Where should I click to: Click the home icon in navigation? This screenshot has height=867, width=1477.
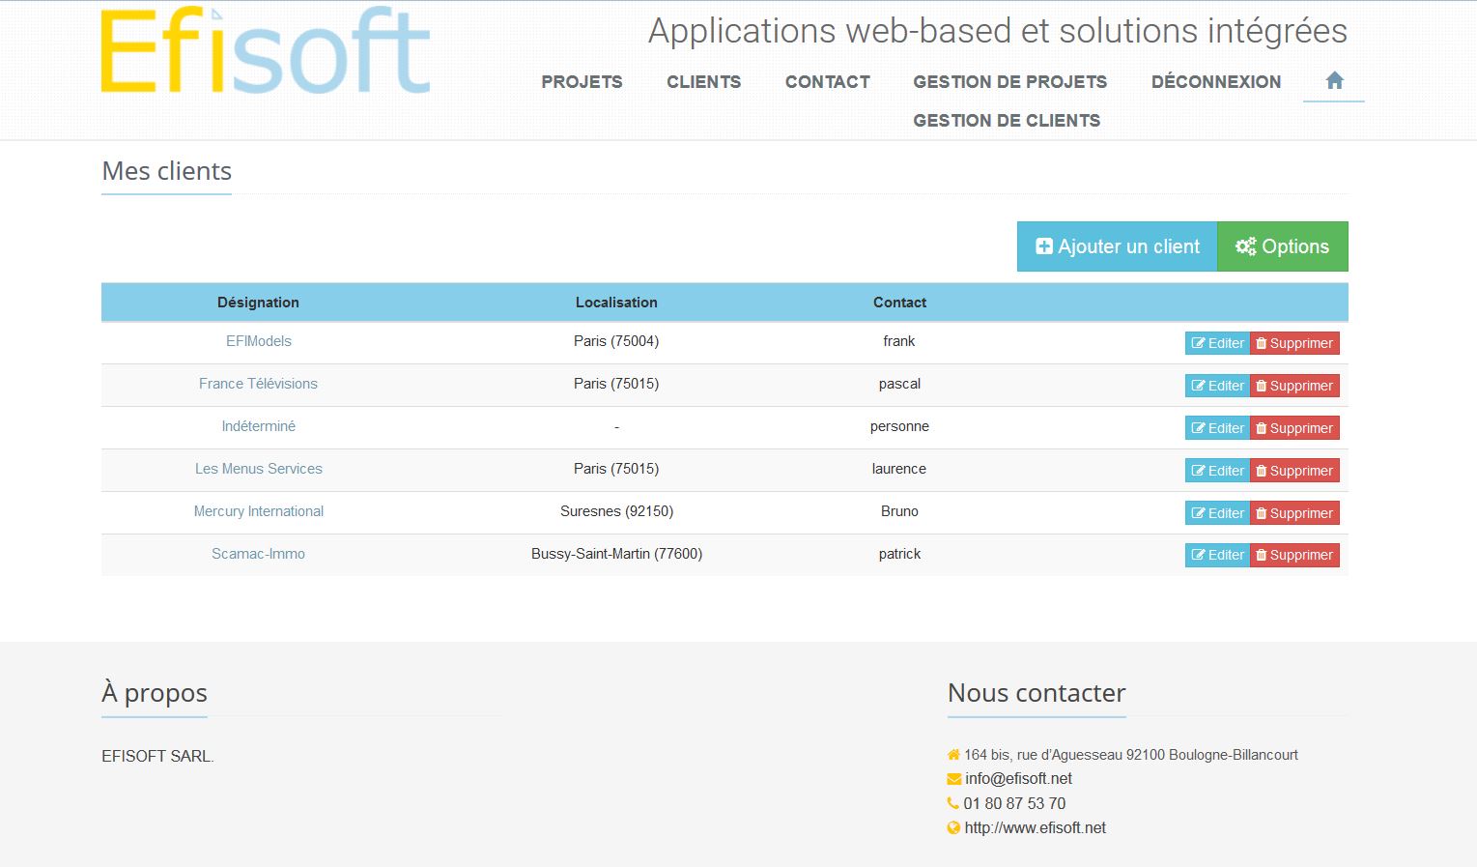click(x=1334, y=81)
